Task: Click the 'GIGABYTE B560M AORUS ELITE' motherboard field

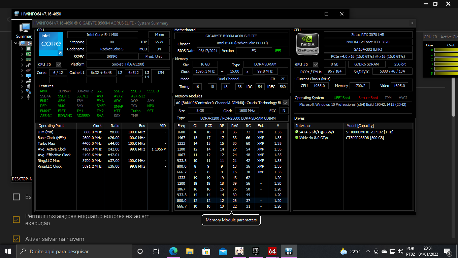Action: pos(231,36)
